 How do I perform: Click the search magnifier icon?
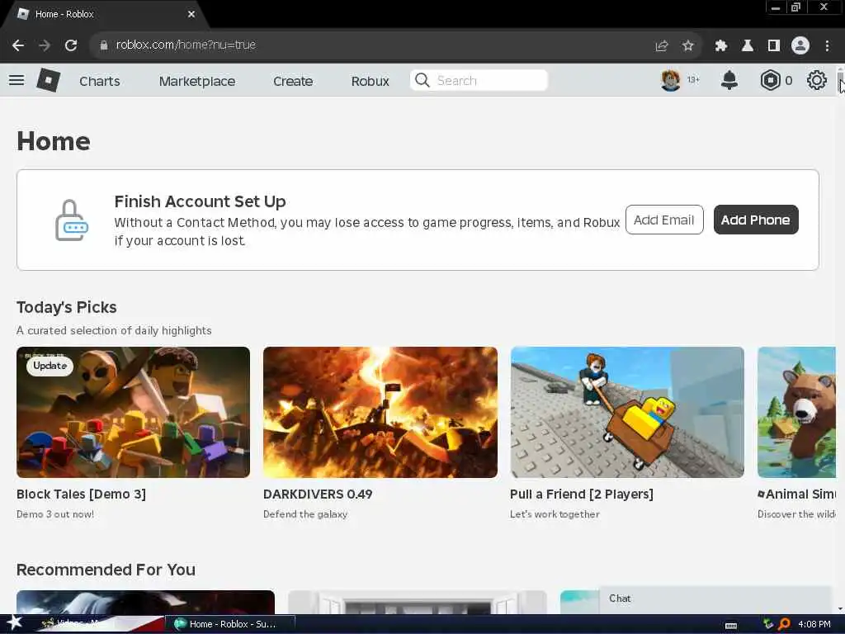pyautogui.click(x=422, y=80)
